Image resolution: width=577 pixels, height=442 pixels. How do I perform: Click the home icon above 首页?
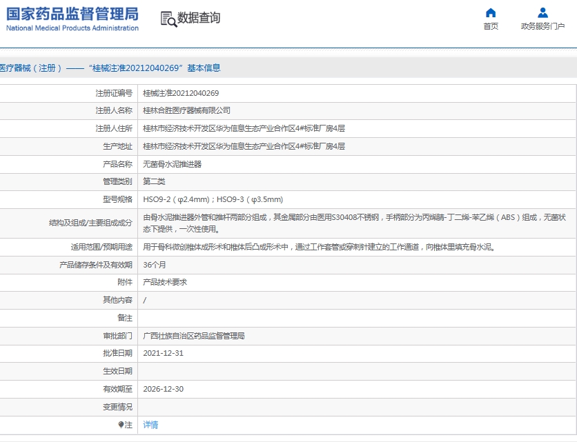coord(491,13)
